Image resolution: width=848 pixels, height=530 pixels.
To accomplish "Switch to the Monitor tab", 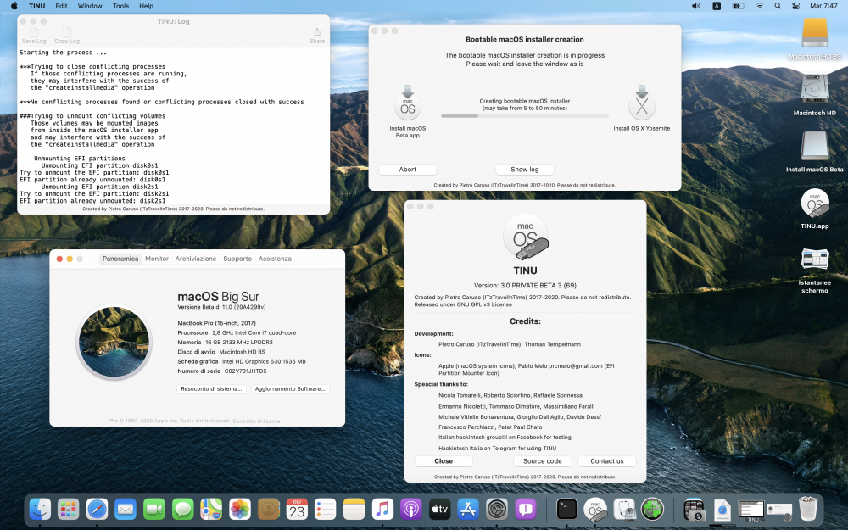I will pyautogui.click(x=157, y=259).
